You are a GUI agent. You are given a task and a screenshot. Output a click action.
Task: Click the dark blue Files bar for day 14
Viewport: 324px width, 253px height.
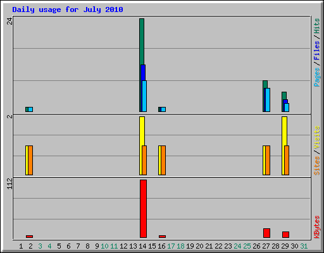[143, 73]
